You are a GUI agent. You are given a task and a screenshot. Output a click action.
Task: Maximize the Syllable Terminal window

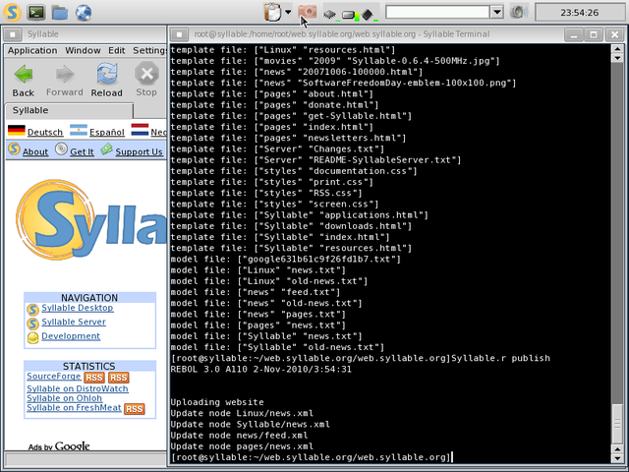tap(594, 34)
